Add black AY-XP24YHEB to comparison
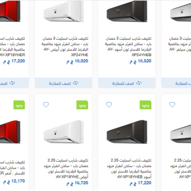 127,83
